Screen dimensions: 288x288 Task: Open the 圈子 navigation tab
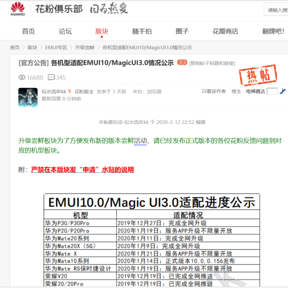point(182,31)
